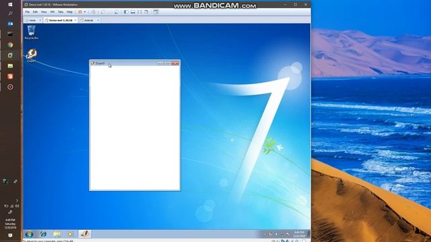Click the Unity mode toolbar icon
The image size is (431, 242).
147,12
